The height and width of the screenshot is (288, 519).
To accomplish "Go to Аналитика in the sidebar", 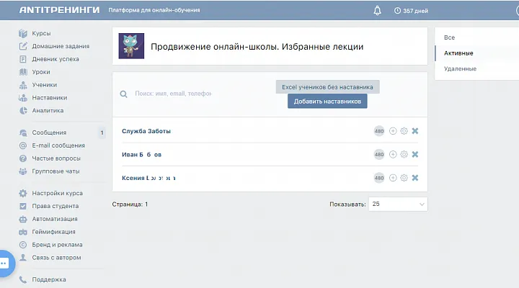I will click(48, 111).
